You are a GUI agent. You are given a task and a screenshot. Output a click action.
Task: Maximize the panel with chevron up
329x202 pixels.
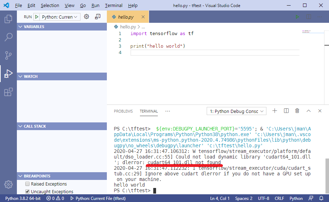click(309, 111)
